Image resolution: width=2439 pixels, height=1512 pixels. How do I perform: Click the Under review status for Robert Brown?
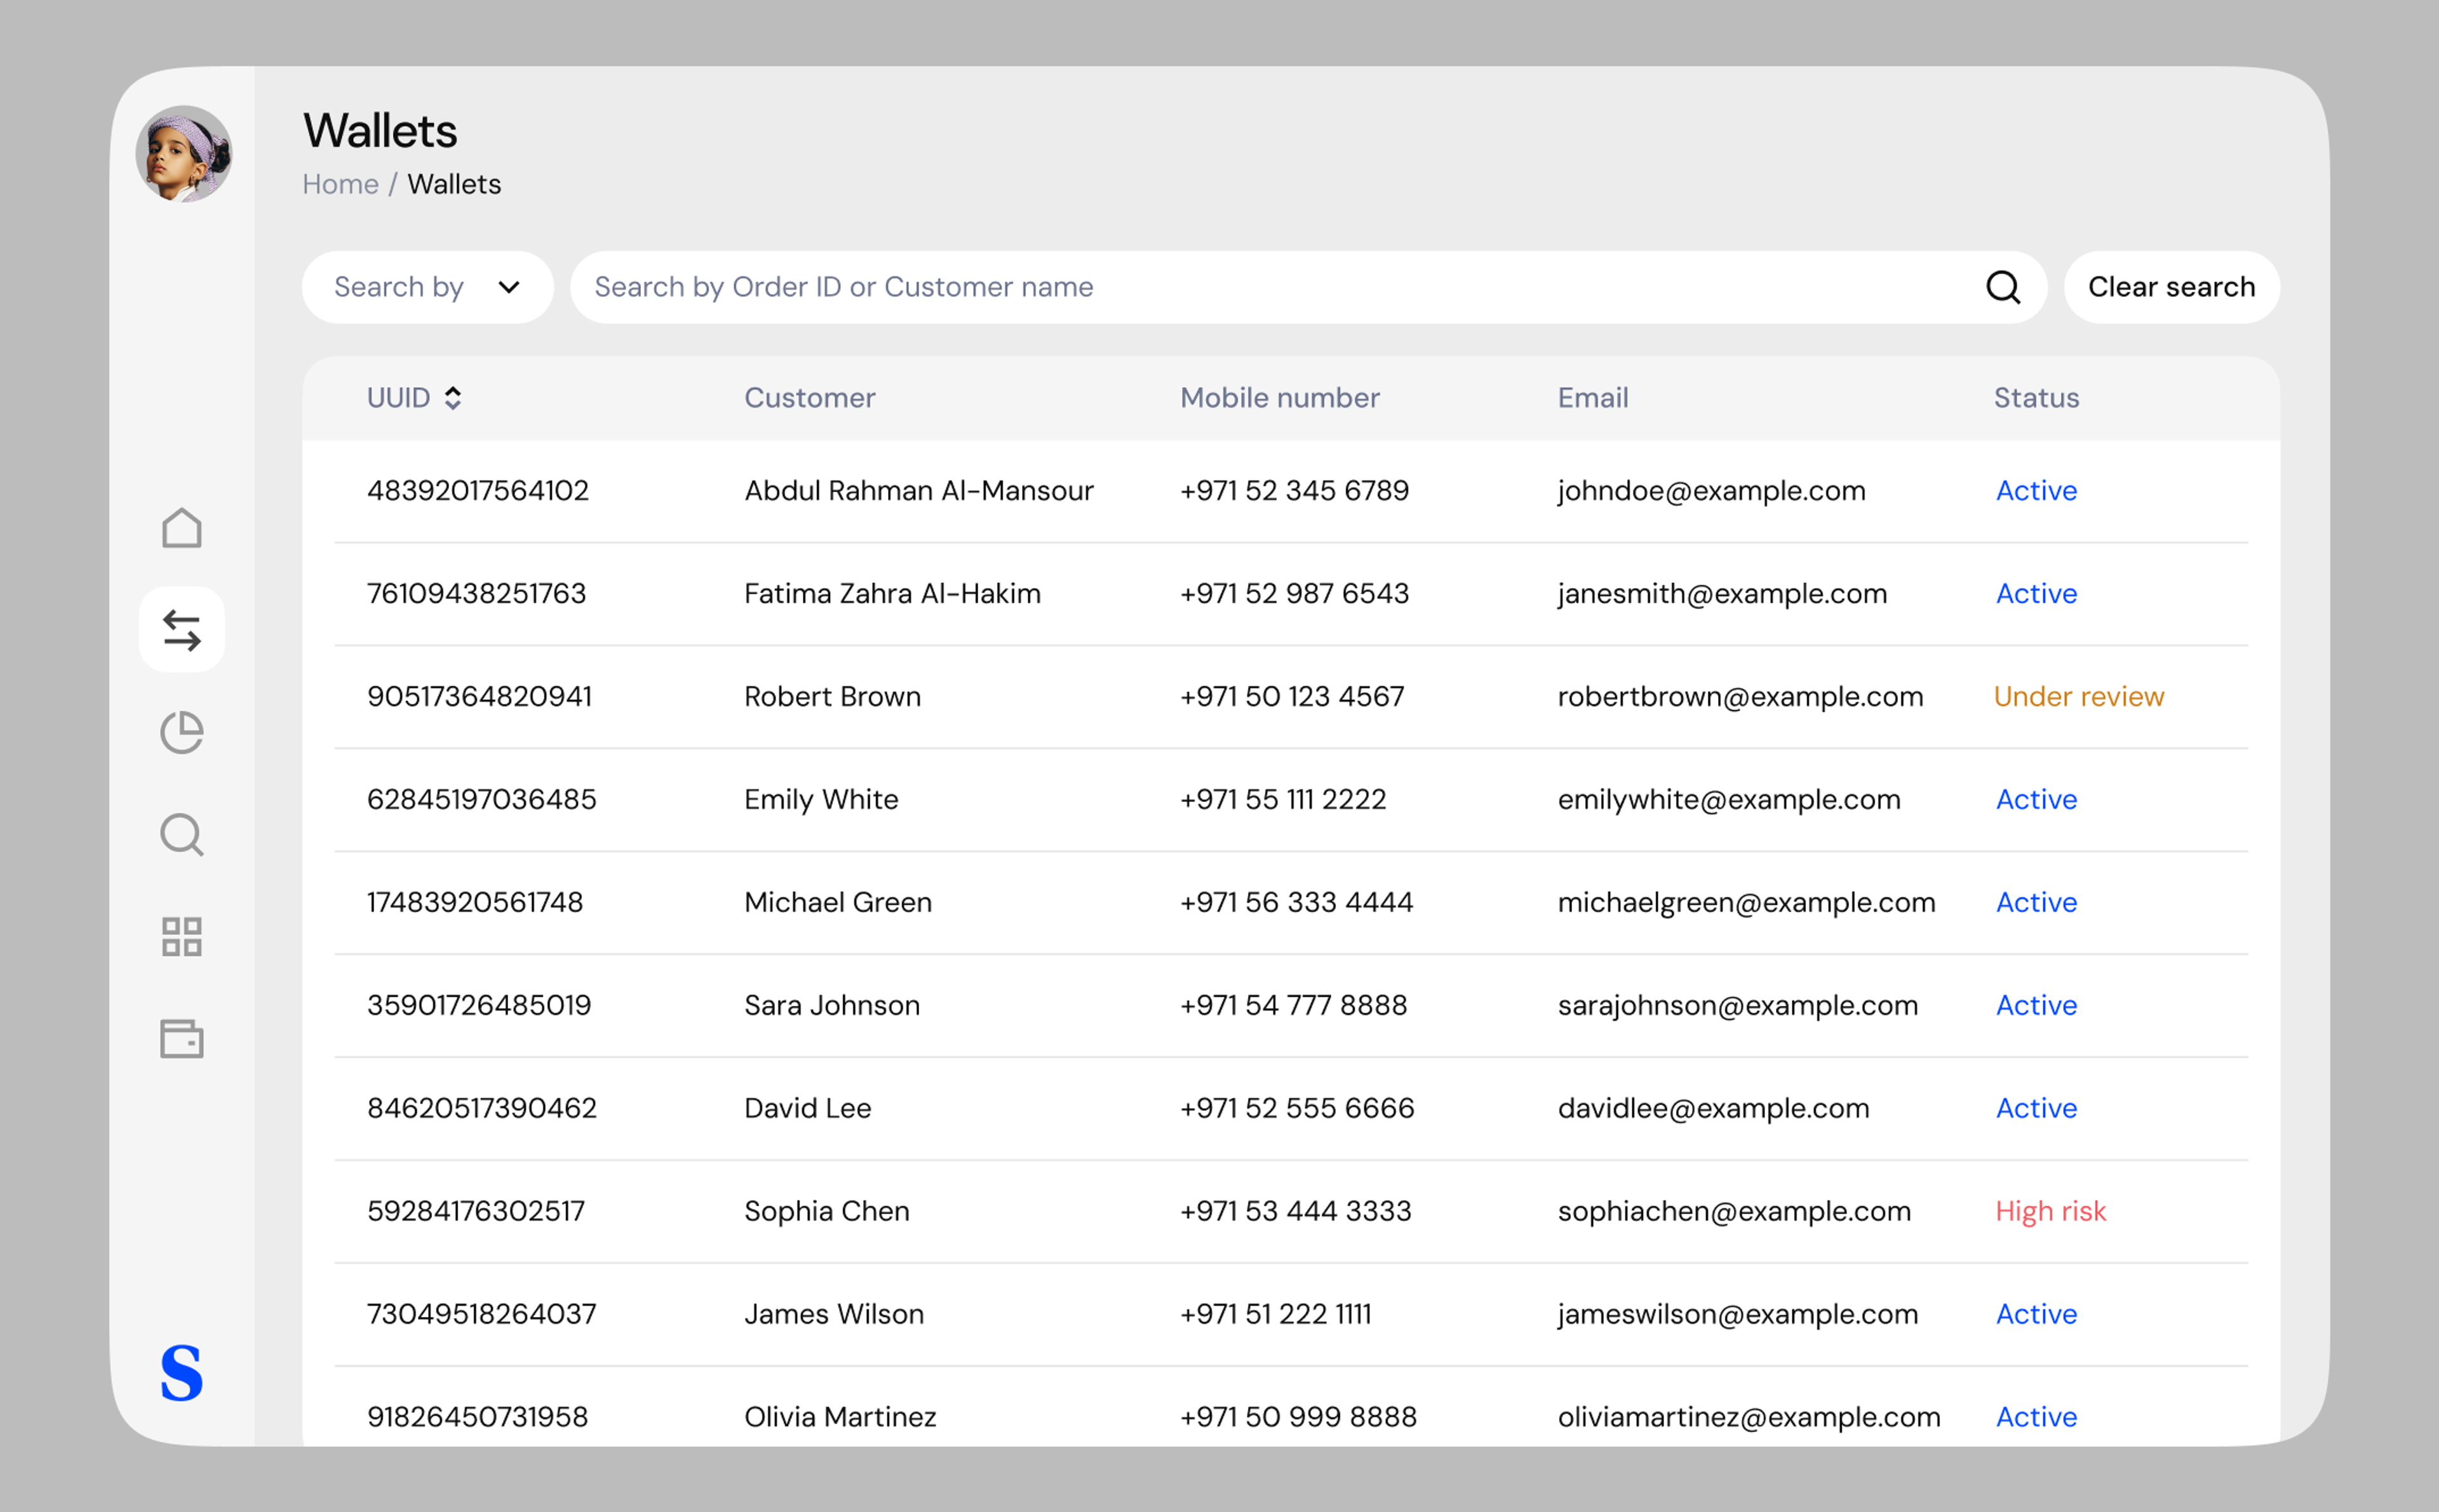(x=2079, y=697)
